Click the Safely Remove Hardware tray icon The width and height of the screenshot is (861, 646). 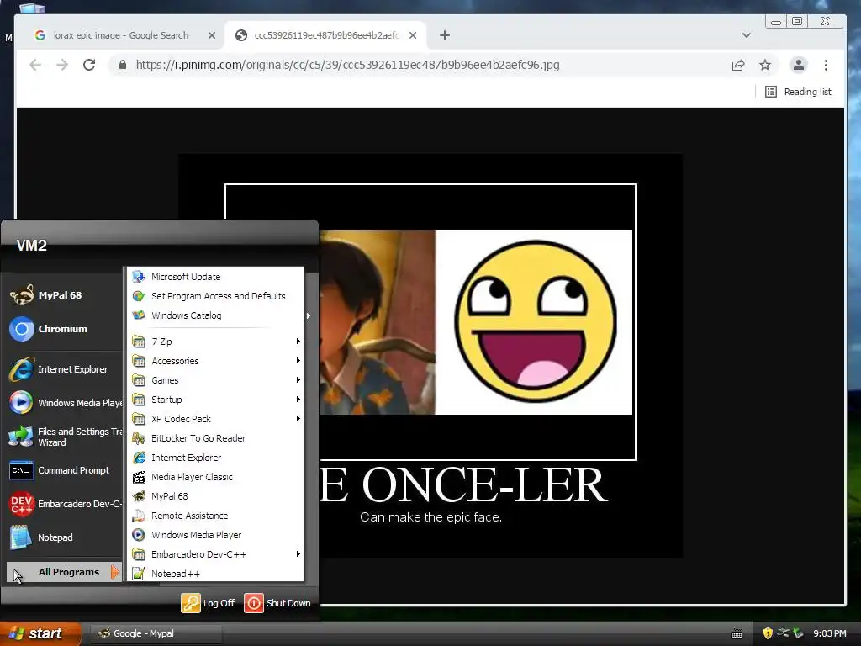tap(798, 633)
